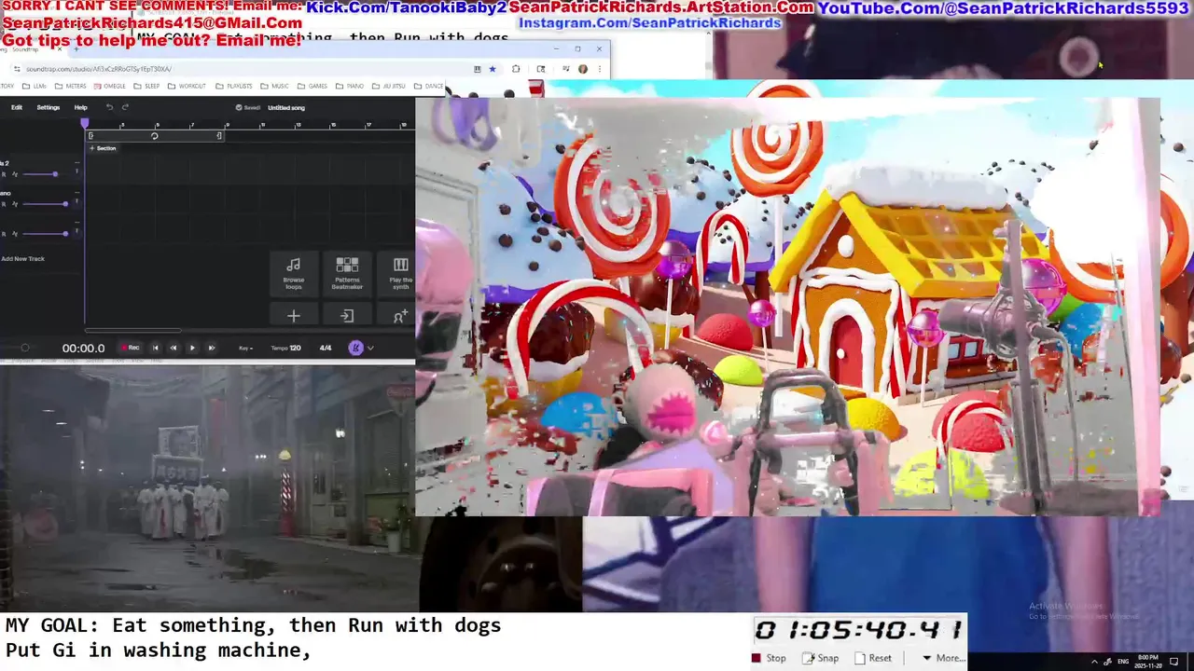
Task: Open the Help menu in Soundtrap
Action: (x=81, y=107)
